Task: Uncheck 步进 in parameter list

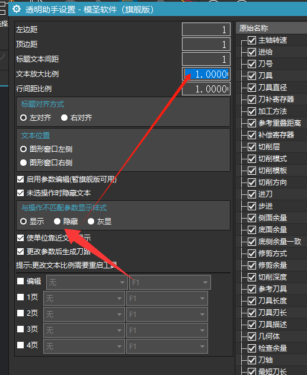Action: point(252,206)
